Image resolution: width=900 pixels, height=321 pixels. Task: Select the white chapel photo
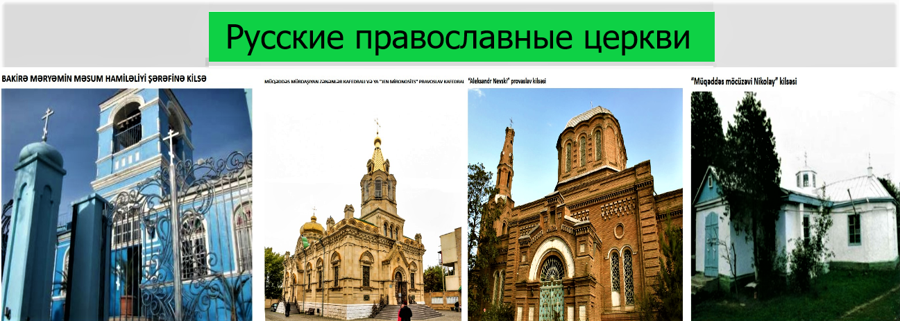coord(795,205)
